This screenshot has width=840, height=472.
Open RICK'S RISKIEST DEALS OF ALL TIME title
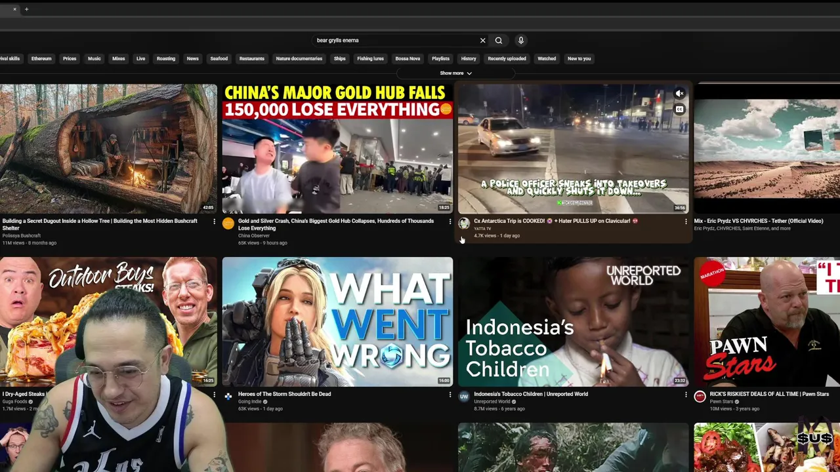[x=769, y=394]
